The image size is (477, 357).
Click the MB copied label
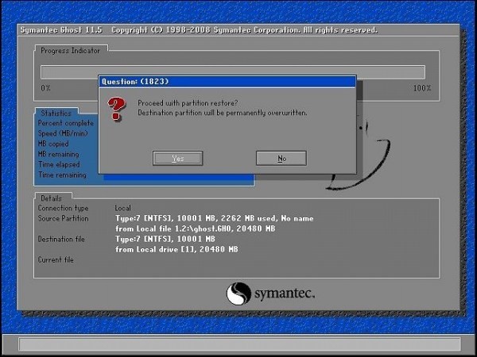(53, 144)
